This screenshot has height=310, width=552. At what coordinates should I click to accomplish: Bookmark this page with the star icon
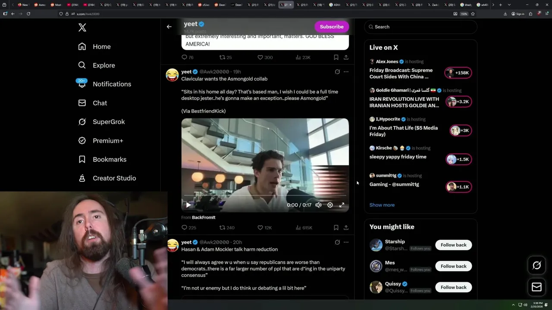pos(473,14)
